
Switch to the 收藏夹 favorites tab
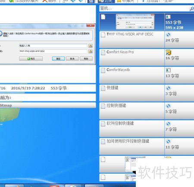tap(126, 1)
